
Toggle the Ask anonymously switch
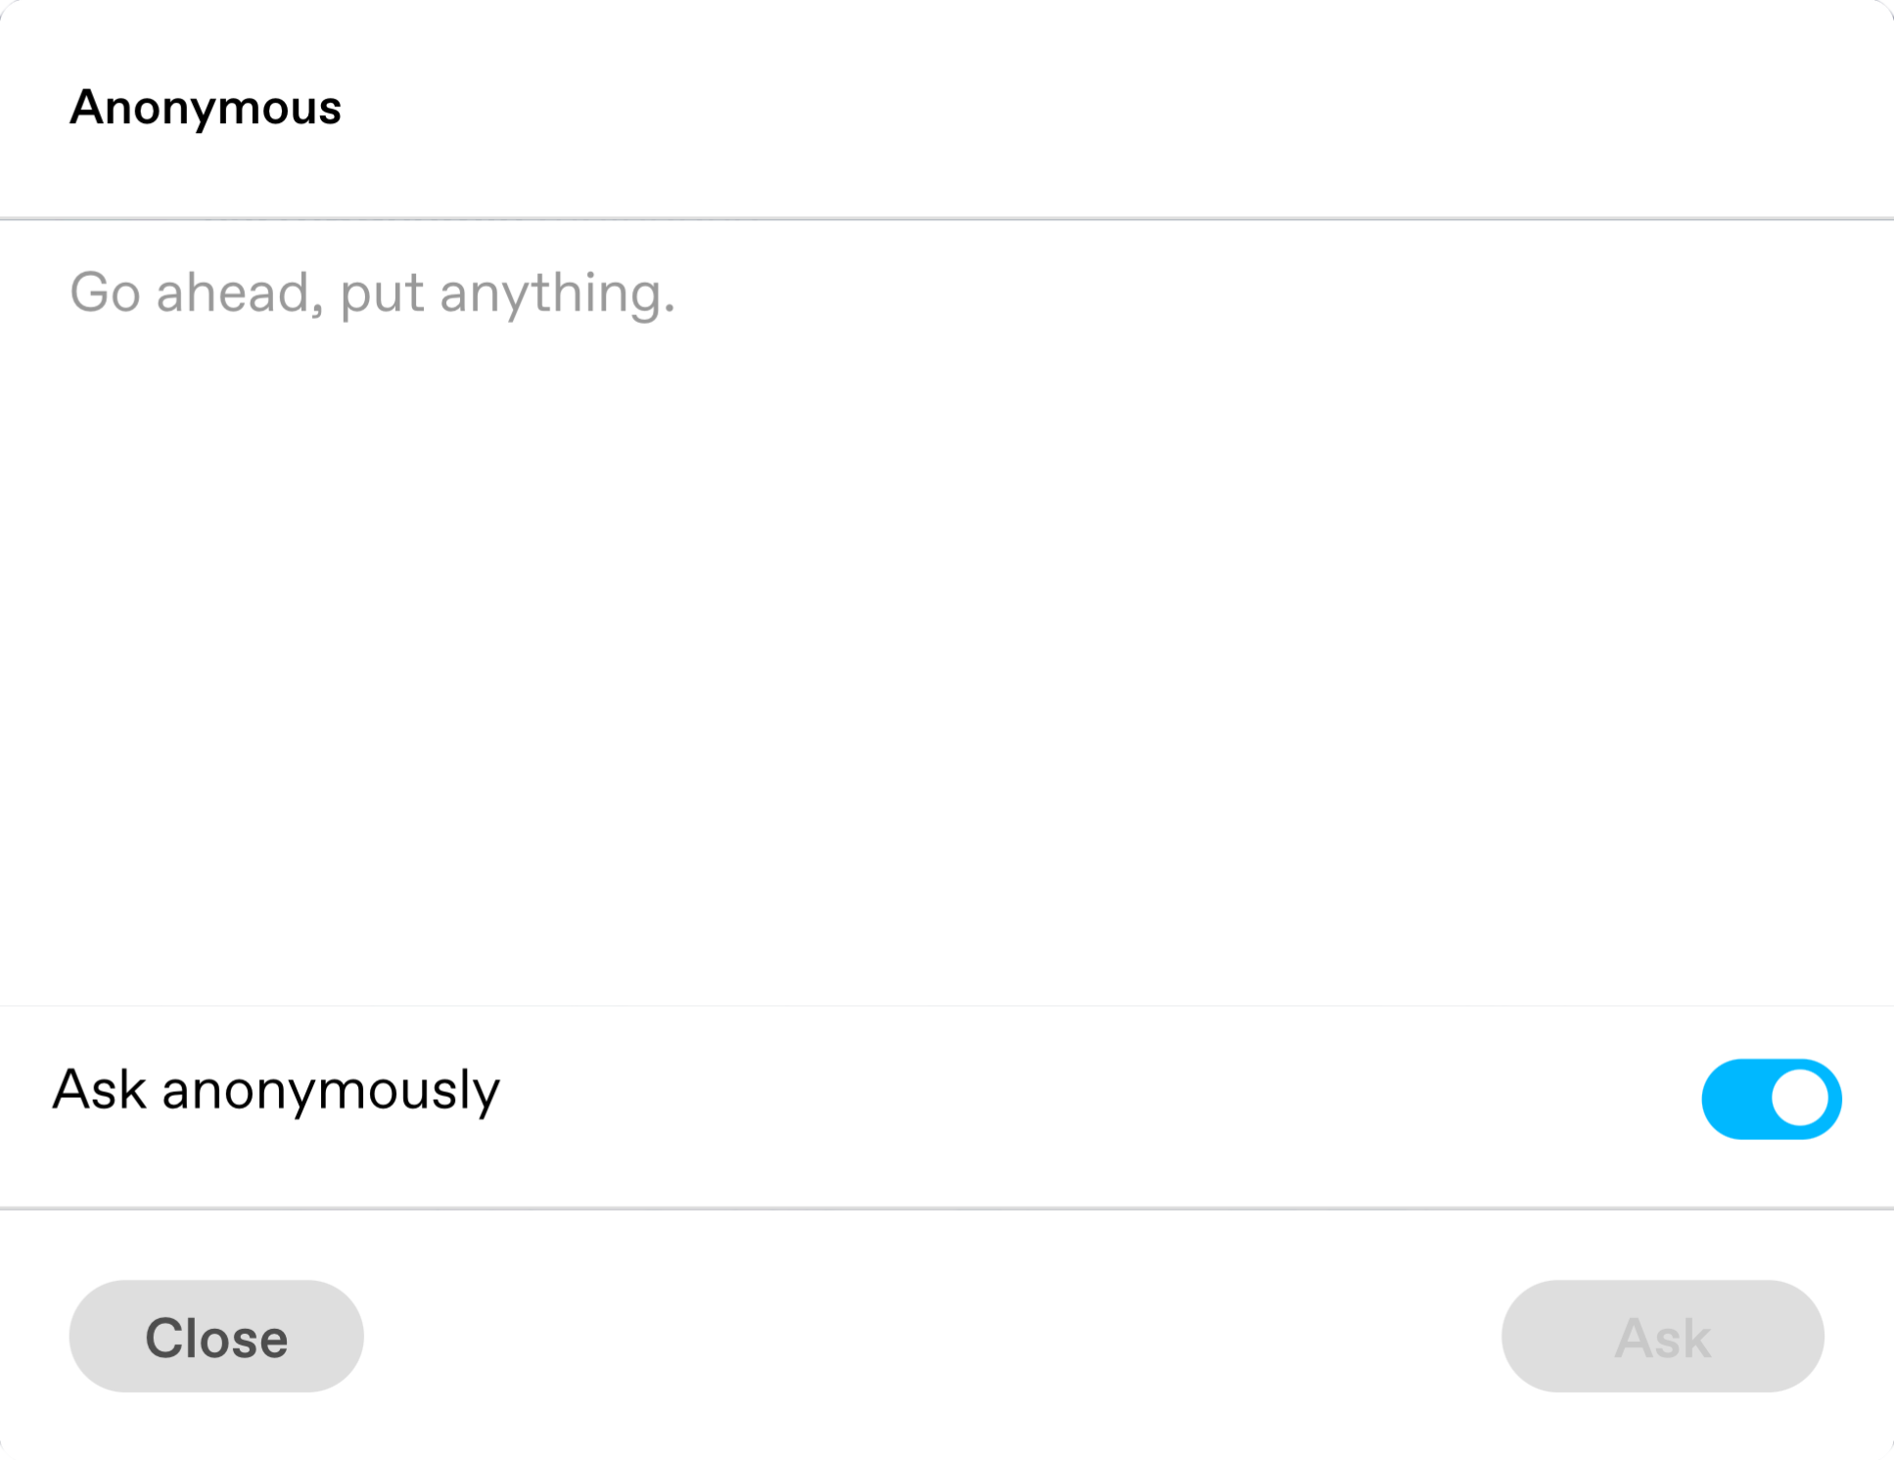(1771, 1099)
